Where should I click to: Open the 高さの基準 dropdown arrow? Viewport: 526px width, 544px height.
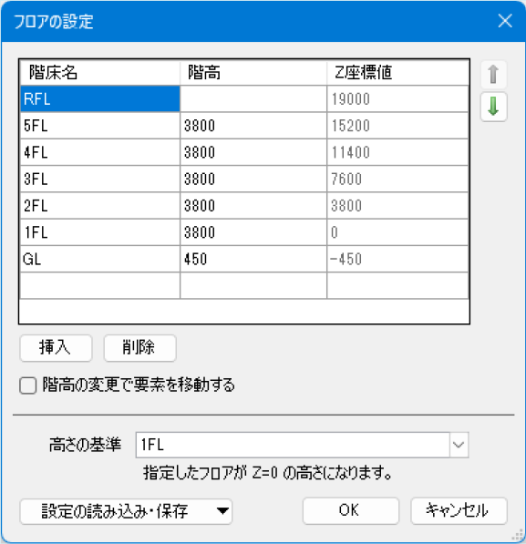point(459,445)
